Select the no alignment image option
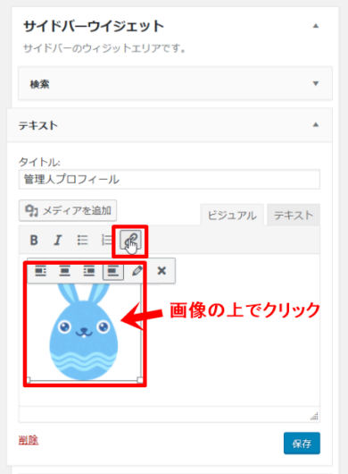The width and height of the screenshot is (348, 474). click(x=113, y=271)
